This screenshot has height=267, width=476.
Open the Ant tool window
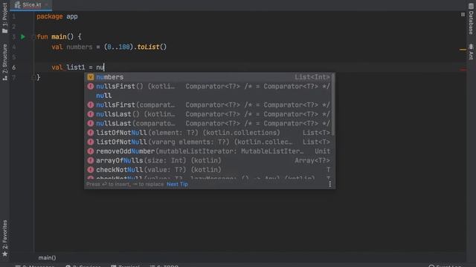[471, 51]
